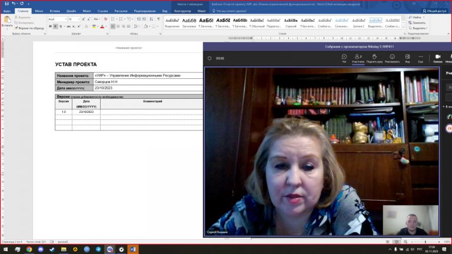This screenshot has height=254, width=452.
Task: Switch to the Вставка ribbon tab
Action: click(x=55, y=11)
